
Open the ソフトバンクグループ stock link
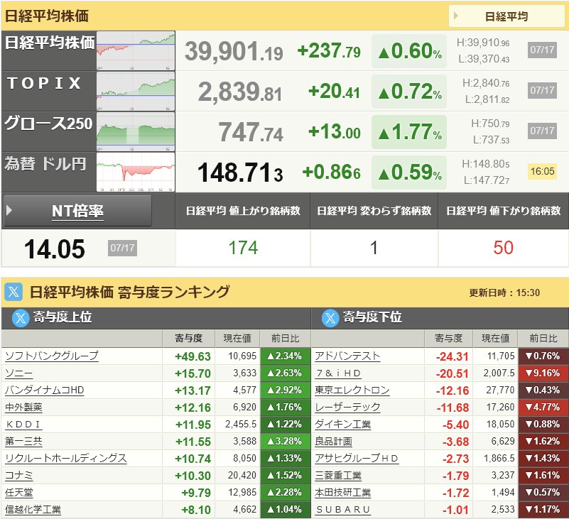(x=52, y=356)
